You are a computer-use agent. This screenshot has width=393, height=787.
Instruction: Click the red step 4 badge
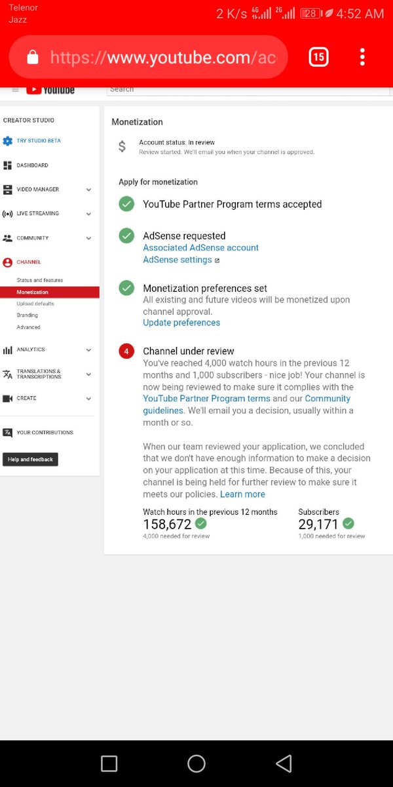click(x=126, y=352)
